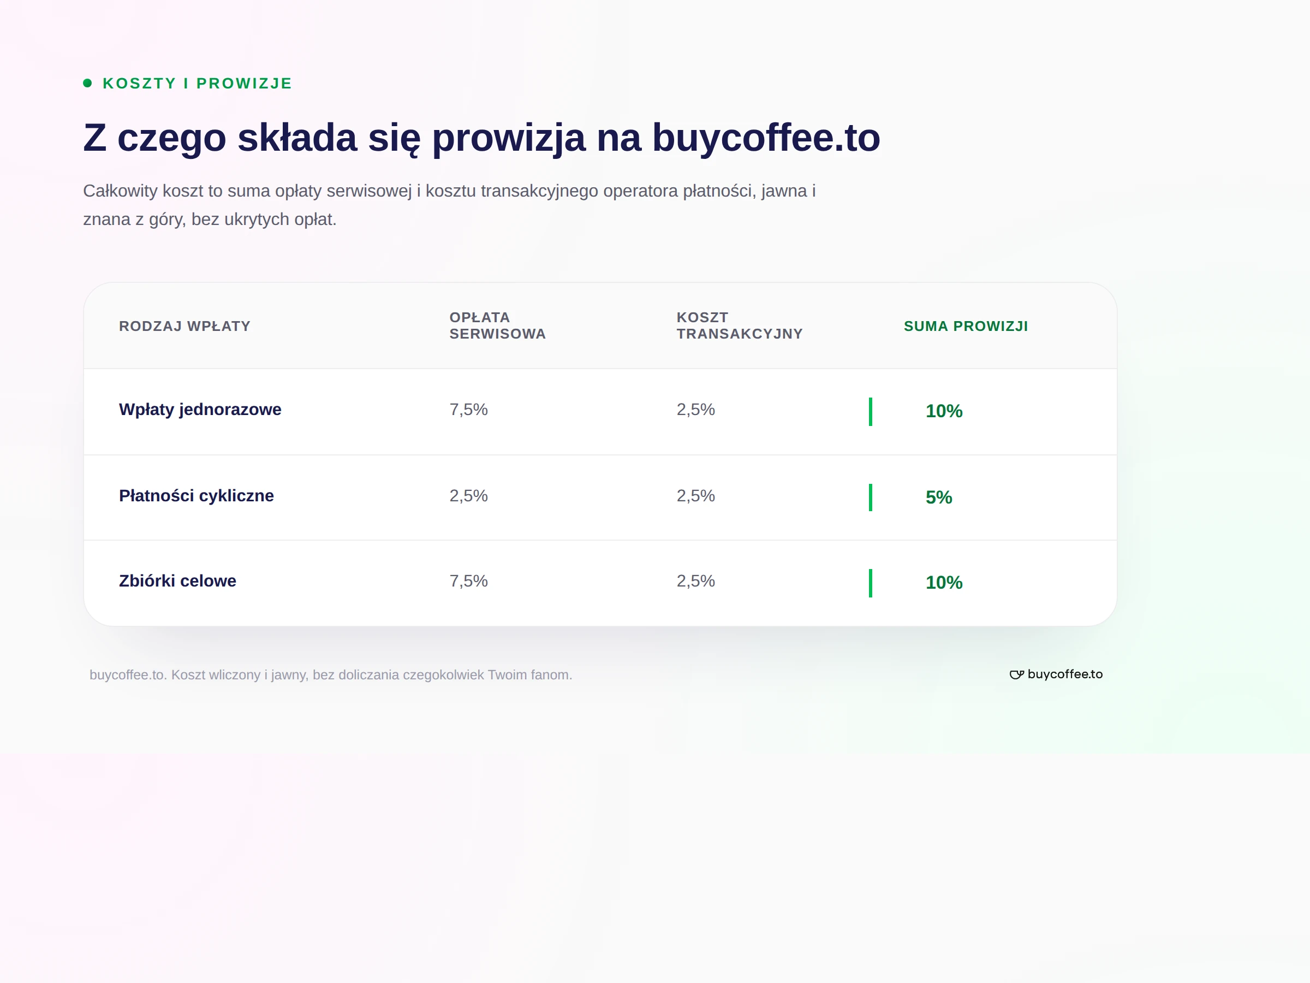Screen dimensions: 1310x983
Task: Click the green bar beside Wpłaty jednorazowe total
Action: [x=870, y=412]
